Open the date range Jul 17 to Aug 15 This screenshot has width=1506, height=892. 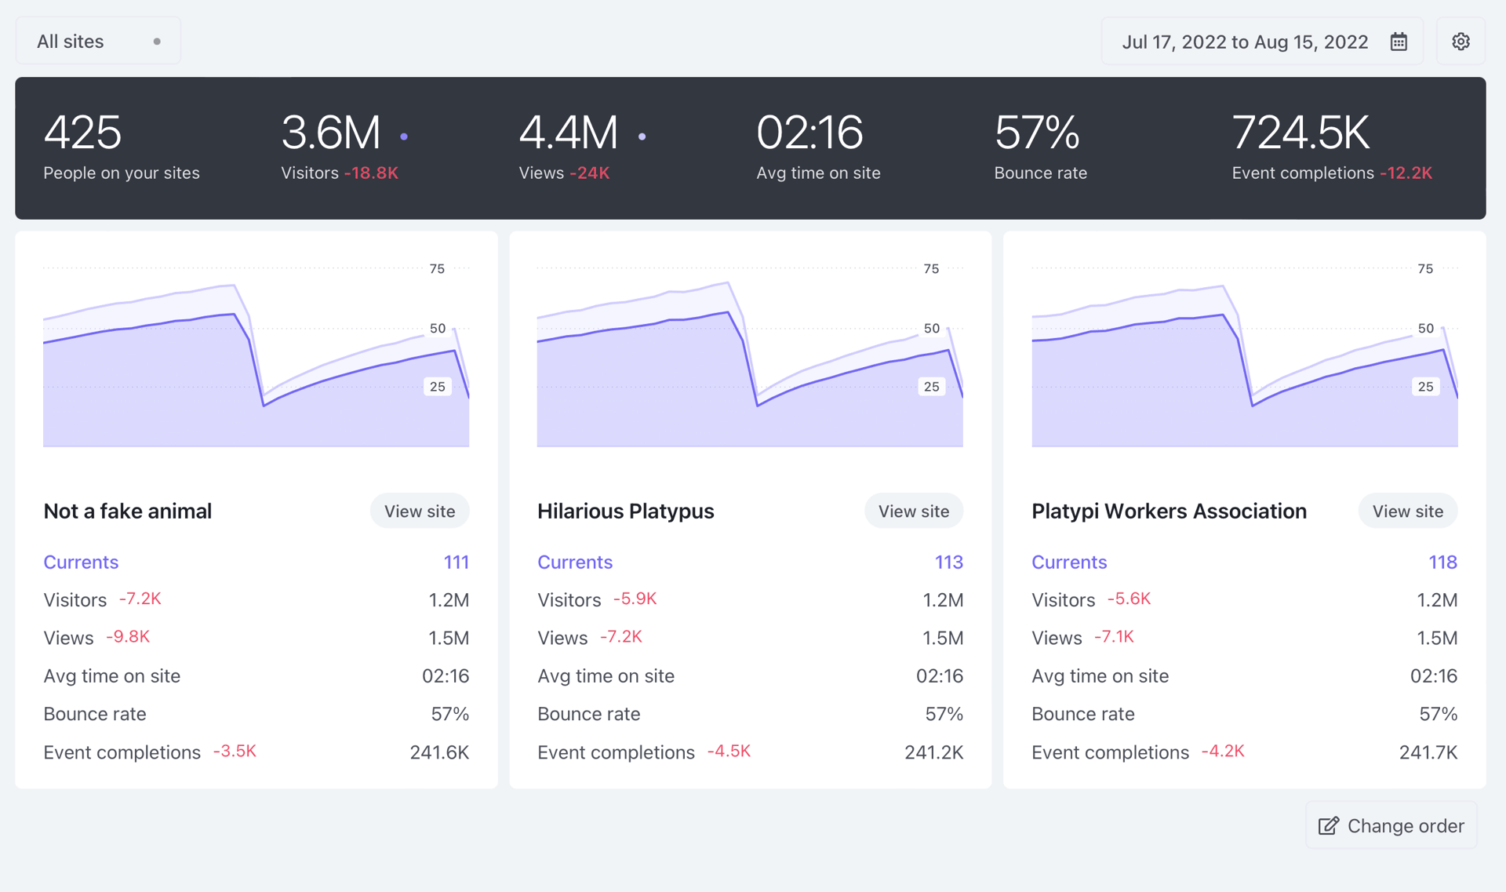[1245, 42]
